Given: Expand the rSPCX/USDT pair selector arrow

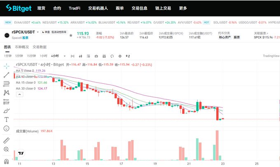Looking at the screenshot, I should (38, 32).
